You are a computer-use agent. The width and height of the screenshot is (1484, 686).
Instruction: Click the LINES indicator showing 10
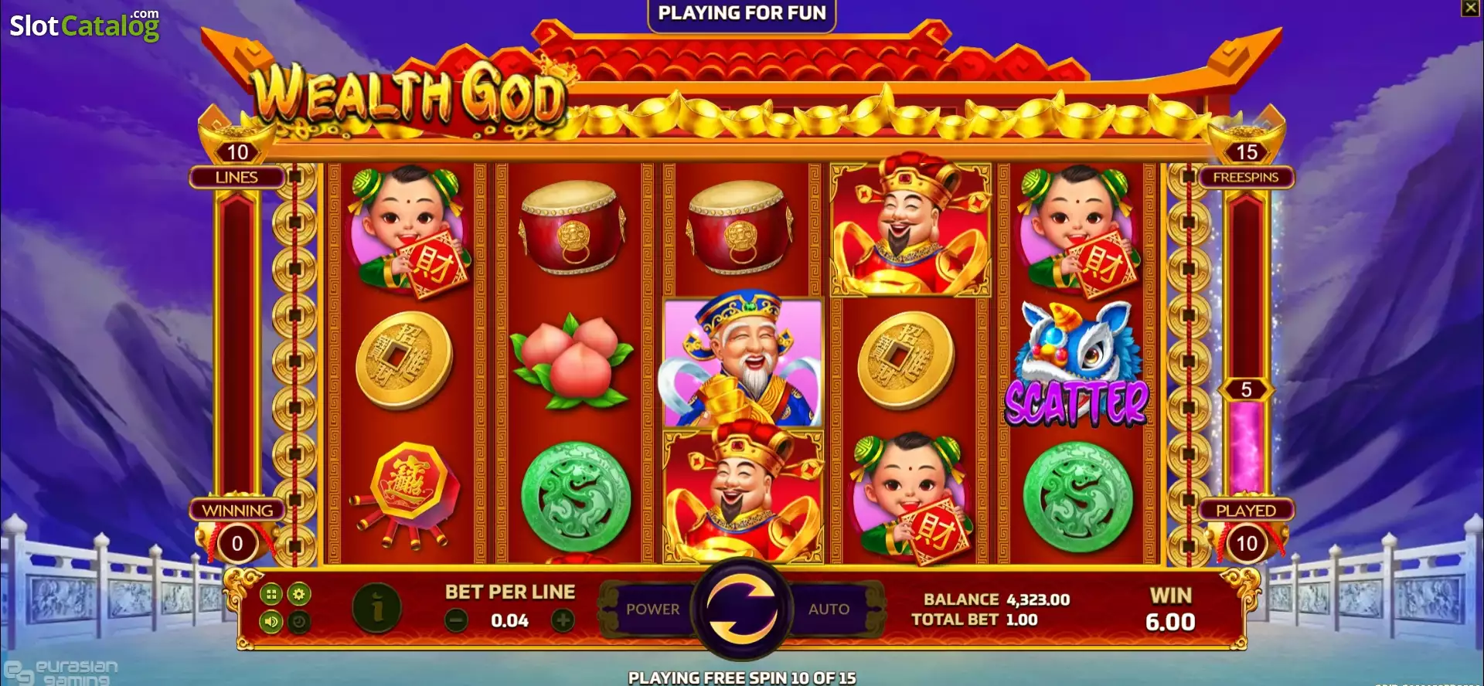[x=237, y=164]
